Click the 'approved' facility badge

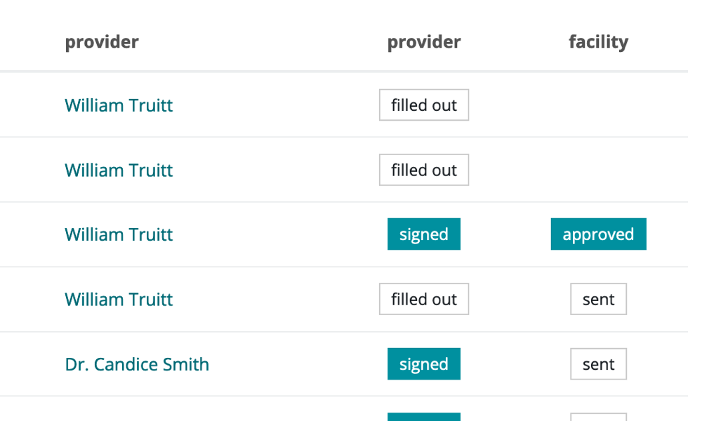point(598,234)
